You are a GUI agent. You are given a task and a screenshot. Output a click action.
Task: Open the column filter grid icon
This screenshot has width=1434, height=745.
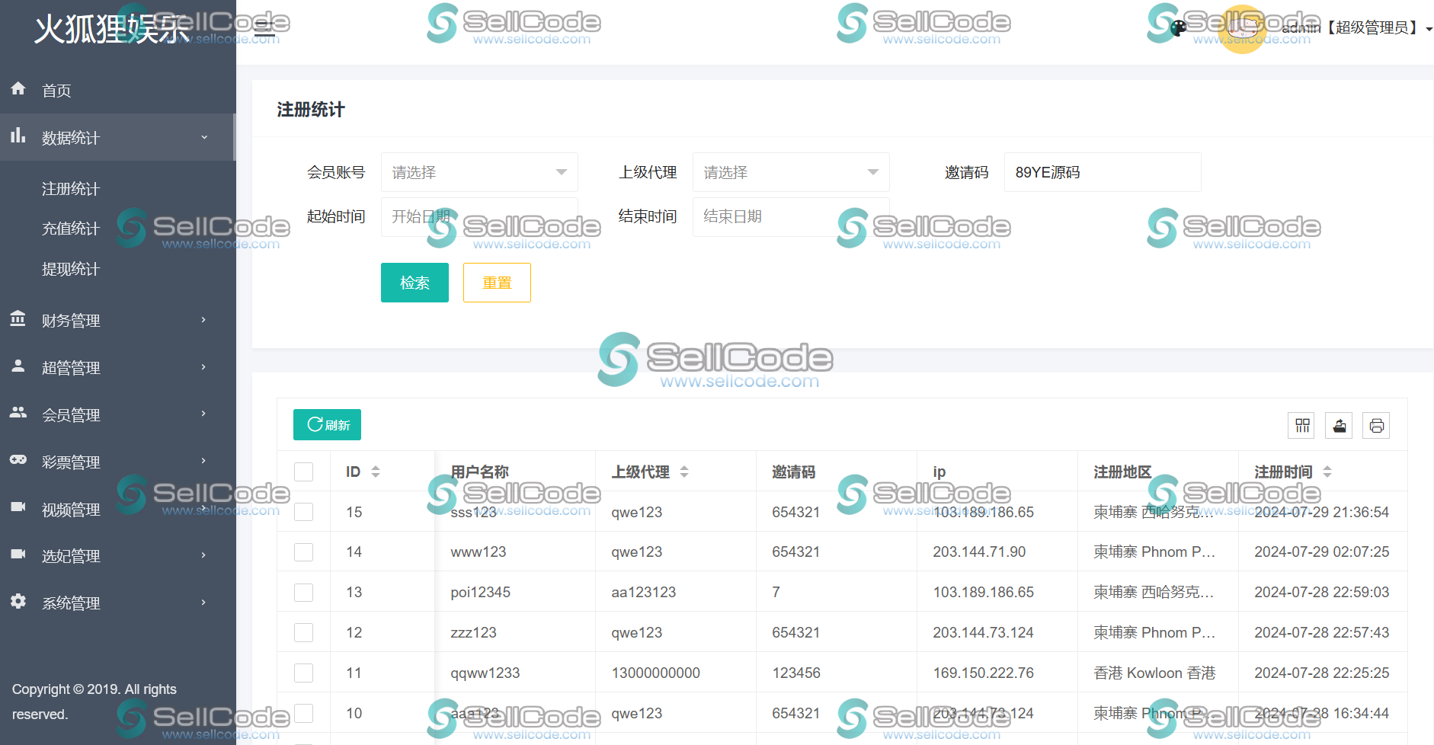pyautogui.click(x=1302, y=425)
